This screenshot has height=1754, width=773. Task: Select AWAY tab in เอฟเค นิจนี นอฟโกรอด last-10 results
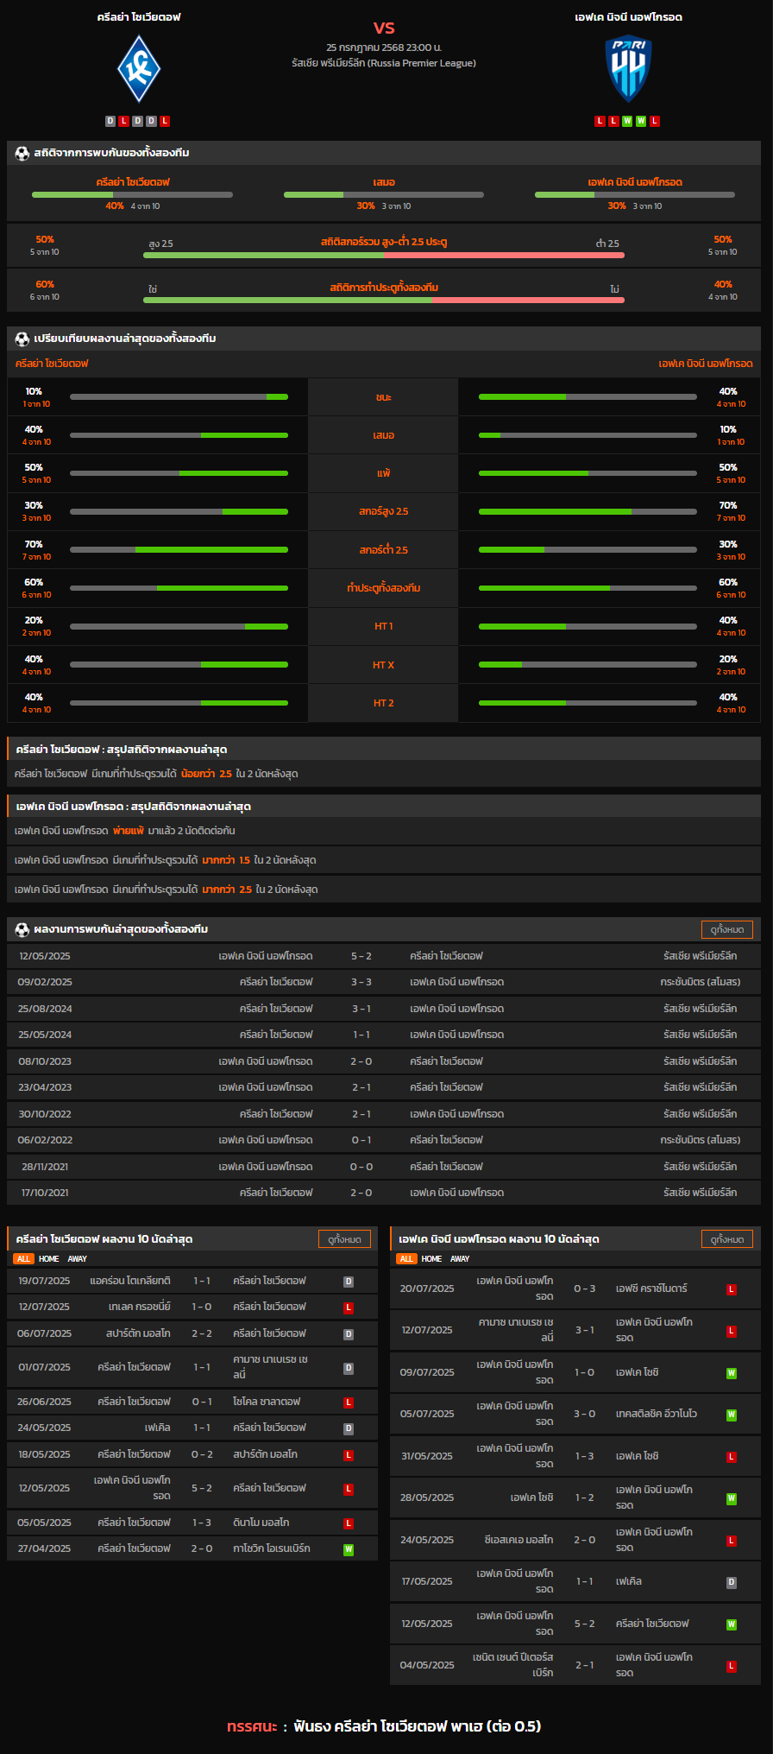(461, 1259)
